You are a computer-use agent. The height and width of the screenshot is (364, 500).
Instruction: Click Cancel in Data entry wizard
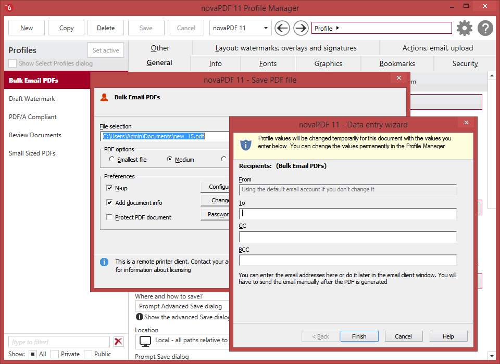[403, 336]
